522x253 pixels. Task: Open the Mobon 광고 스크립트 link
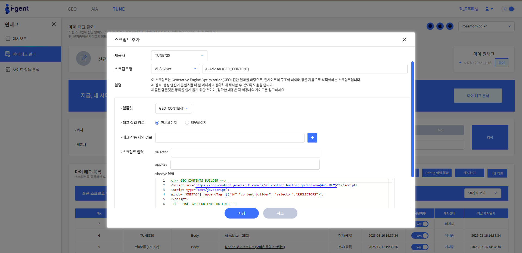255,247
